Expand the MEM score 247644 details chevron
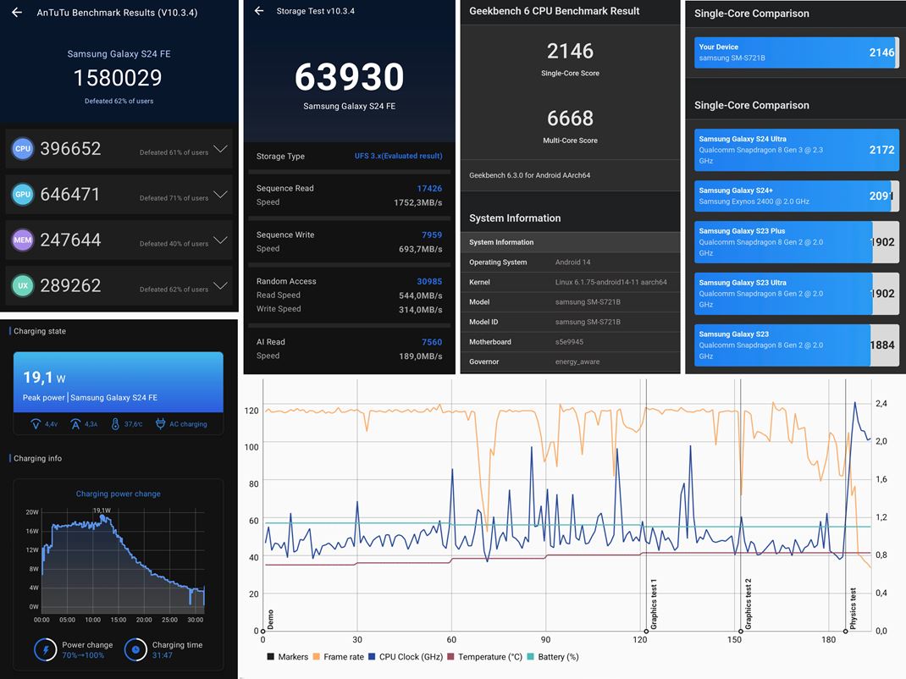 click(x=220, y=240)
